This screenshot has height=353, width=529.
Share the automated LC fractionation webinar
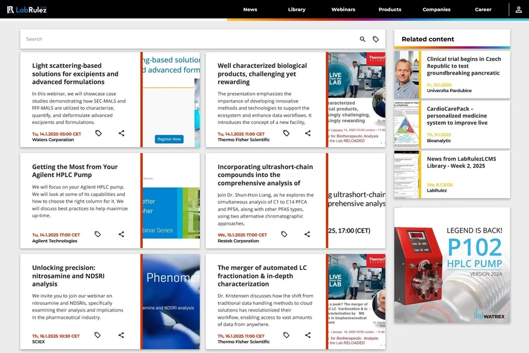coord(308,335)
